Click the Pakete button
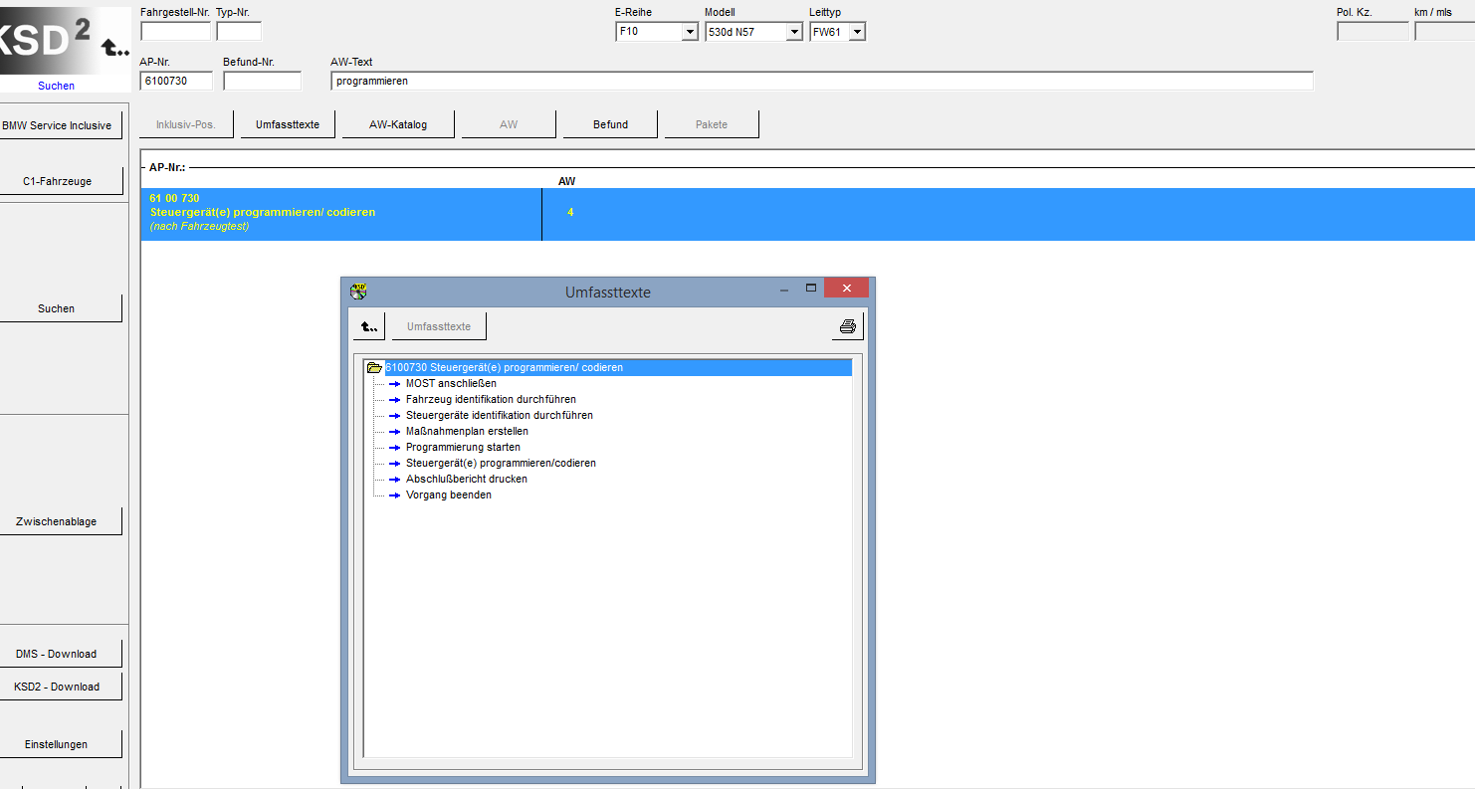The width and height of the screenshot is (1475, 789). 712,124
